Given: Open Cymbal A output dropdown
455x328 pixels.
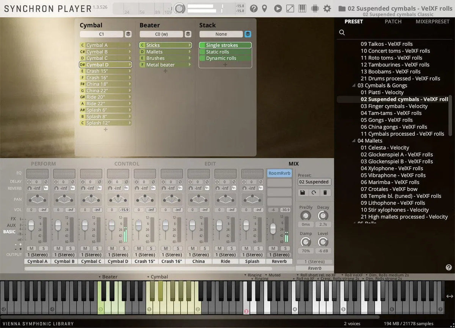Looking at the screenshot, I should [38, 255].
